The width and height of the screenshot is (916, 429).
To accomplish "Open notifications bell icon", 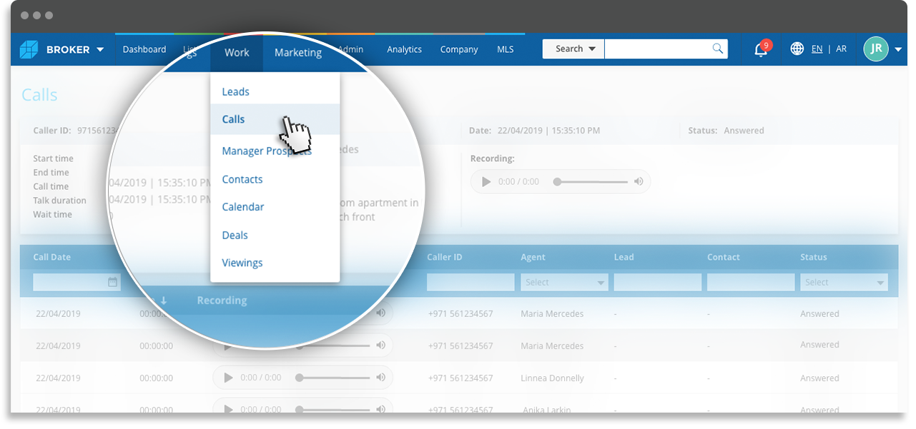I will tap(761, 49).
